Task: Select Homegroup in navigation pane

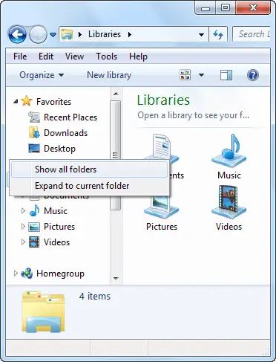Action: tap(60, 274)
